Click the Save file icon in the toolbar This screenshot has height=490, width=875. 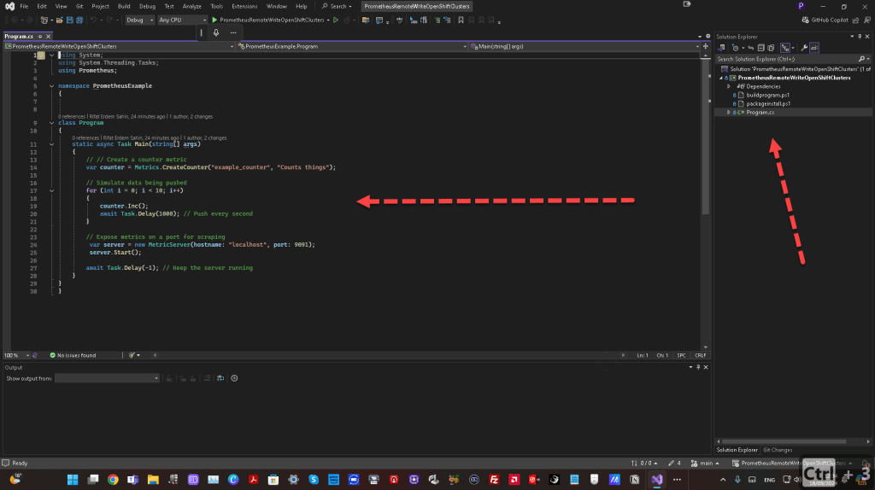(x=70, y=20)
